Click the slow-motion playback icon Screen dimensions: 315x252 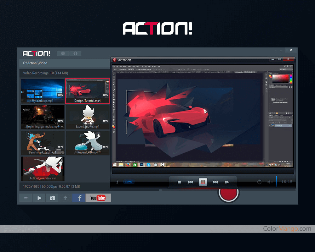coord(227,182)
